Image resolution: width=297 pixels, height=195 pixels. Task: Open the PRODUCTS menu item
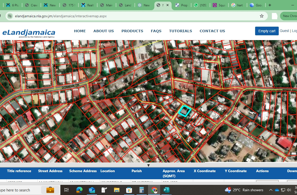[132, 31]
